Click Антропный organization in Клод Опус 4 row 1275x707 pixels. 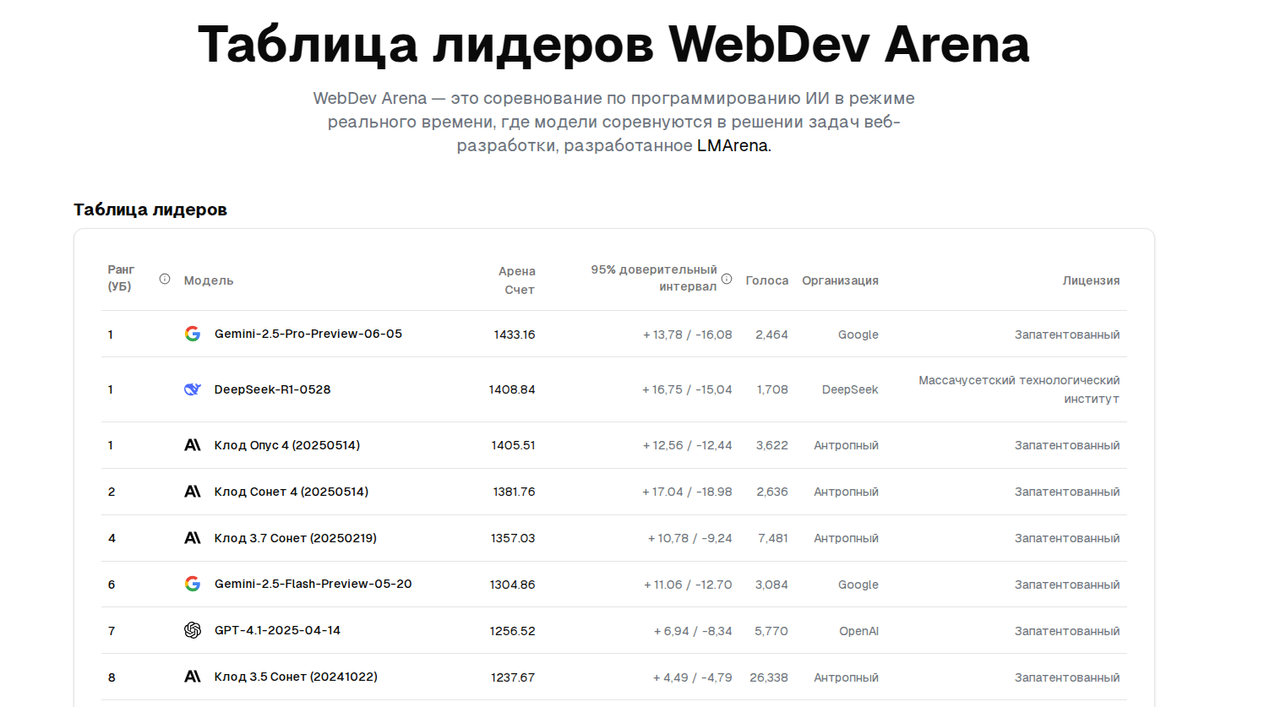846,445
